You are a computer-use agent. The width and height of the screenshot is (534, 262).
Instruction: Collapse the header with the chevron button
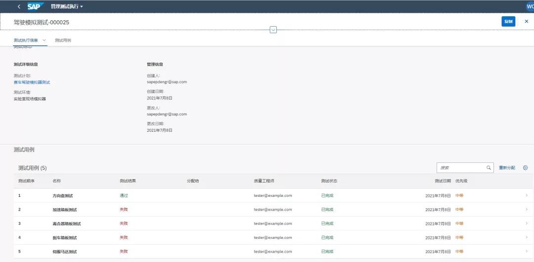pos(273,30)
